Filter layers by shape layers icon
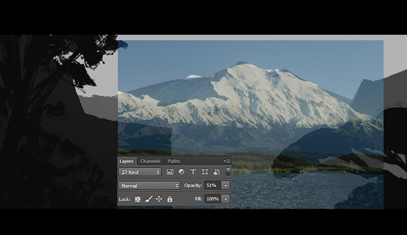This screenshot has height=235, width=407. pos(205,172)
